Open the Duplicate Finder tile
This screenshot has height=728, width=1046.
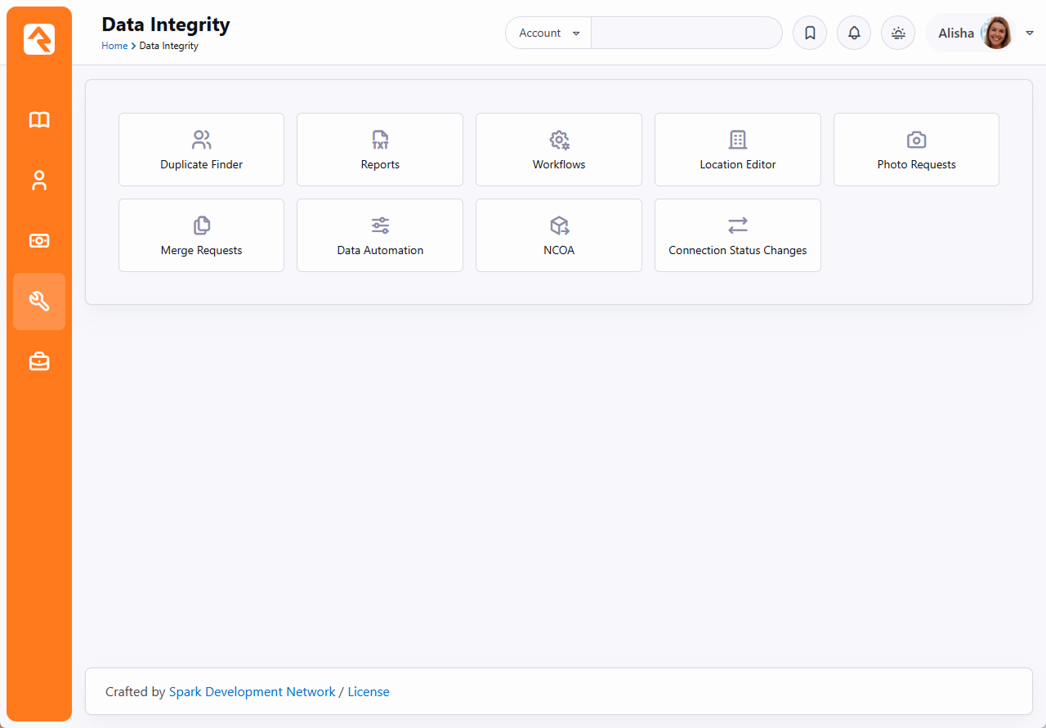(201, 150)
